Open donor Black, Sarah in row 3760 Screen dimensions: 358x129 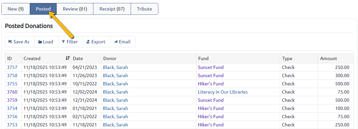point(115,92)
